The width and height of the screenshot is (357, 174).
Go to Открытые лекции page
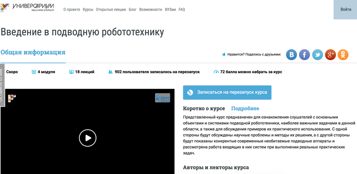(x=111, y=9)
